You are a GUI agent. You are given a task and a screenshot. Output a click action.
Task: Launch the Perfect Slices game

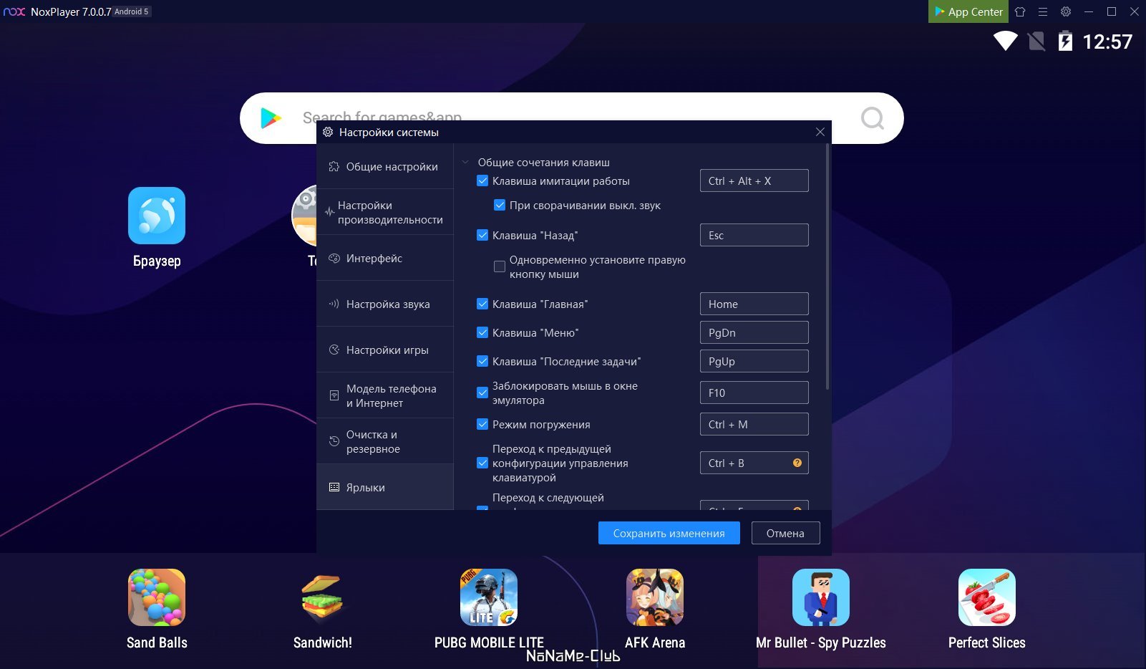point(987,597)
